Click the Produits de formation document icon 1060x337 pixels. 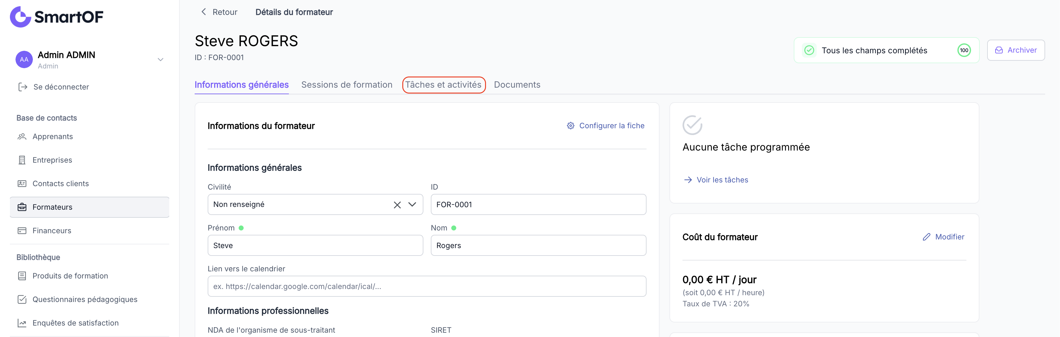tap(22, 276)
